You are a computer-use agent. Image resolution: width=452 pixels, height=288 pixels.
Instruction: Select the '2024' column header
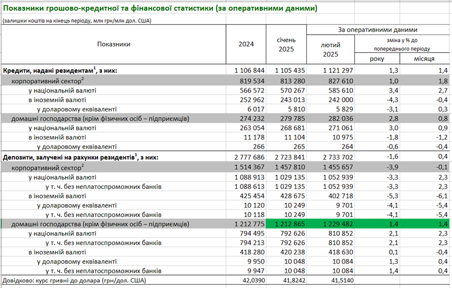tap(246, 44)
